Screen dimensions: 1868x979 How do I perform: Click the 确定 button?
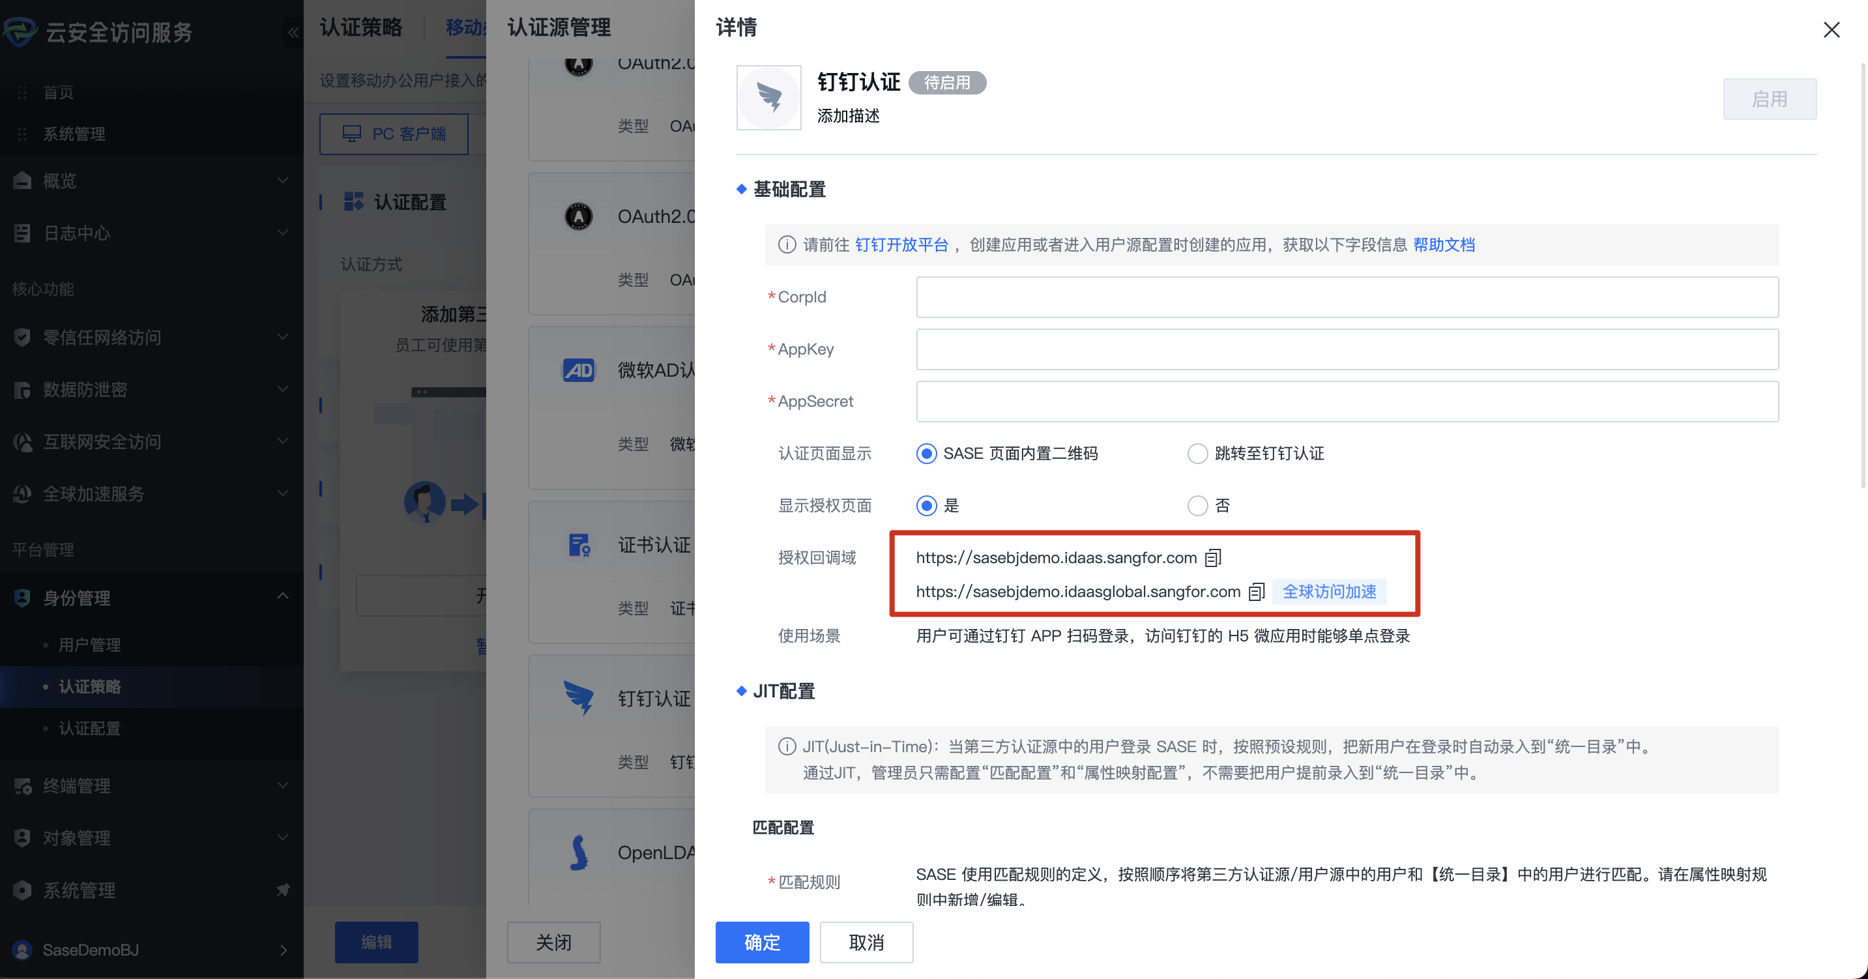(761, 942)
